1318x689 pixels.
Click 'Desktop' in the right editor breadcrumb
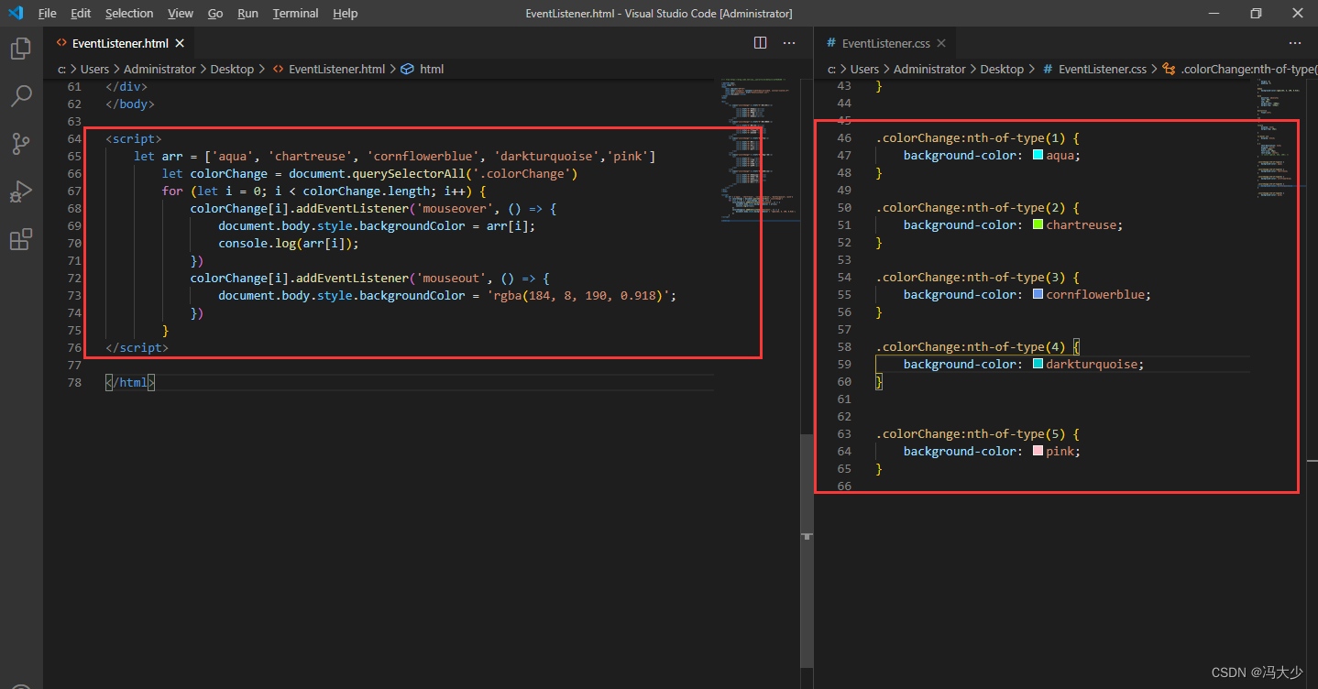(1002, 69)
